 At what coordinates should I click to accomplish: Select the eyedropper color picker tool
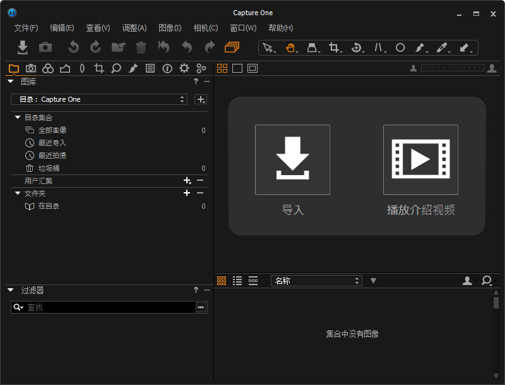pos(443,47)
